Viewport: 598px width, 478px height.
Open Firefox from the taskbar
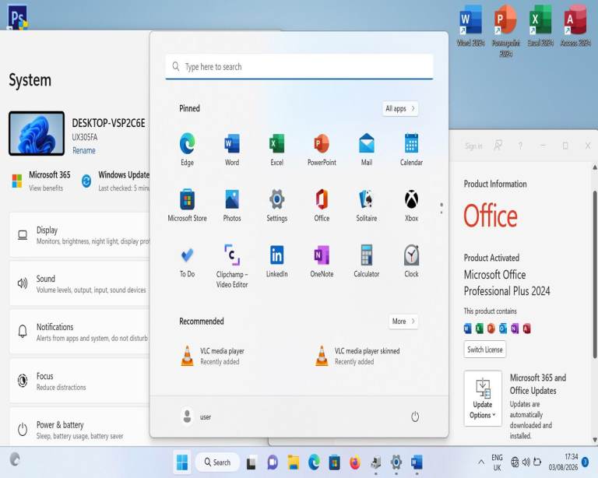point(355,462)
